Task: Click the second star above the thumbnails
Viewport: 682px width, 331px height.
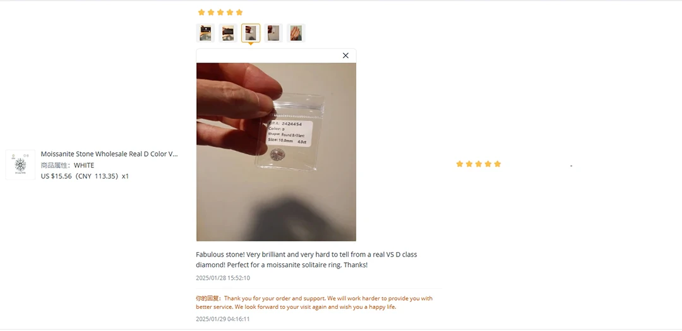Action: [211, 12]
